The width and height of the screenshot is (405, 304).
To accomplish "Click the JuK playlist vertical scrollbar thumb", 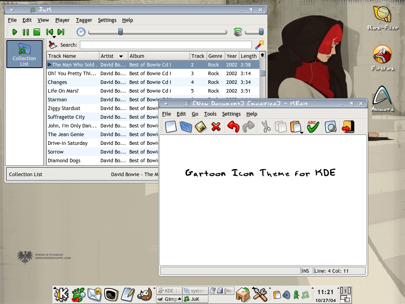I will coord(263,73).
